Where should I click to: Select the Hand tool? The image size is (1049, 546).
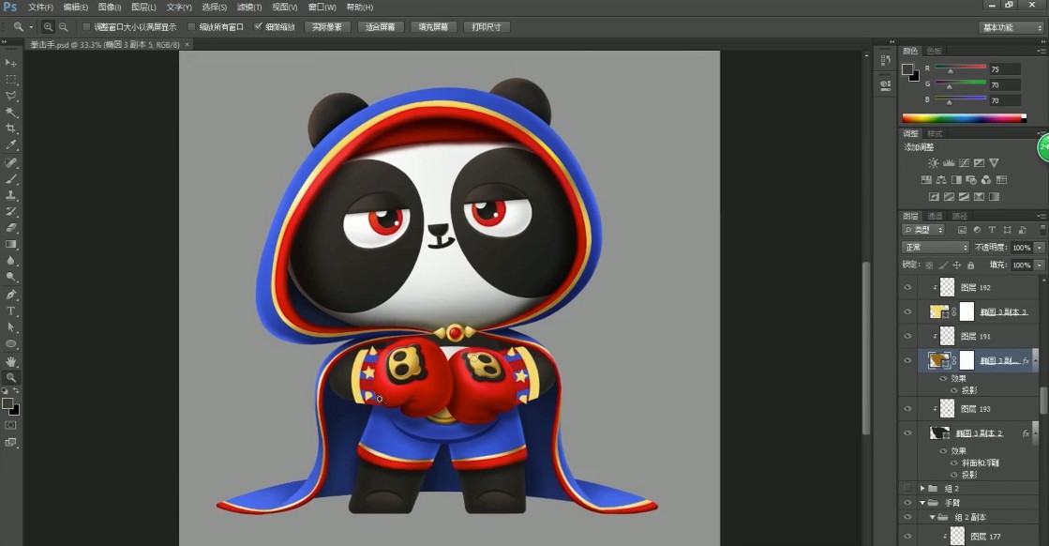[11, 361]
